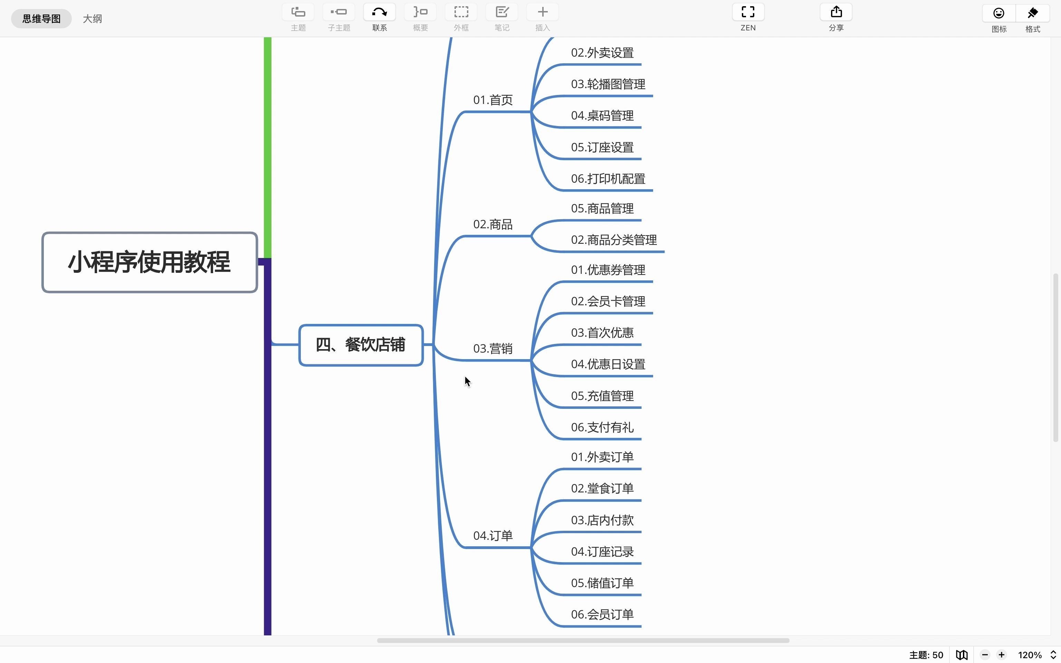Click the 01.优惠券管理 subtopic

click(x=608, y=270)
